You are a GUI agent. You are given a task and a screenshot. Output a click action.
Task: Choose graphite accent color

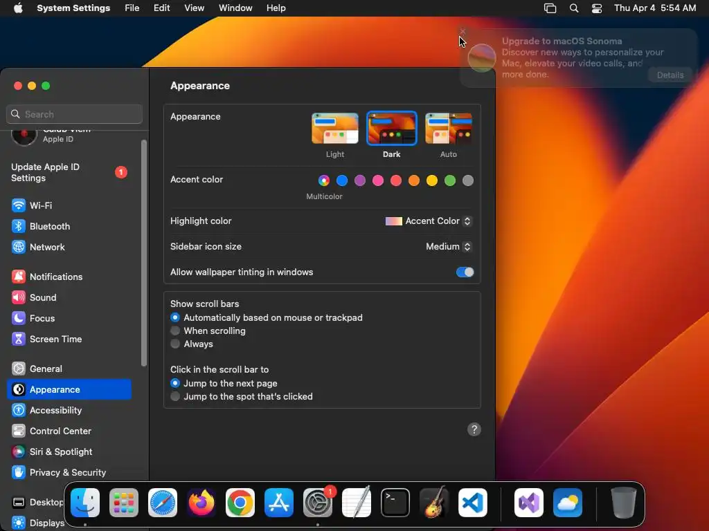(x=468, y=180)
